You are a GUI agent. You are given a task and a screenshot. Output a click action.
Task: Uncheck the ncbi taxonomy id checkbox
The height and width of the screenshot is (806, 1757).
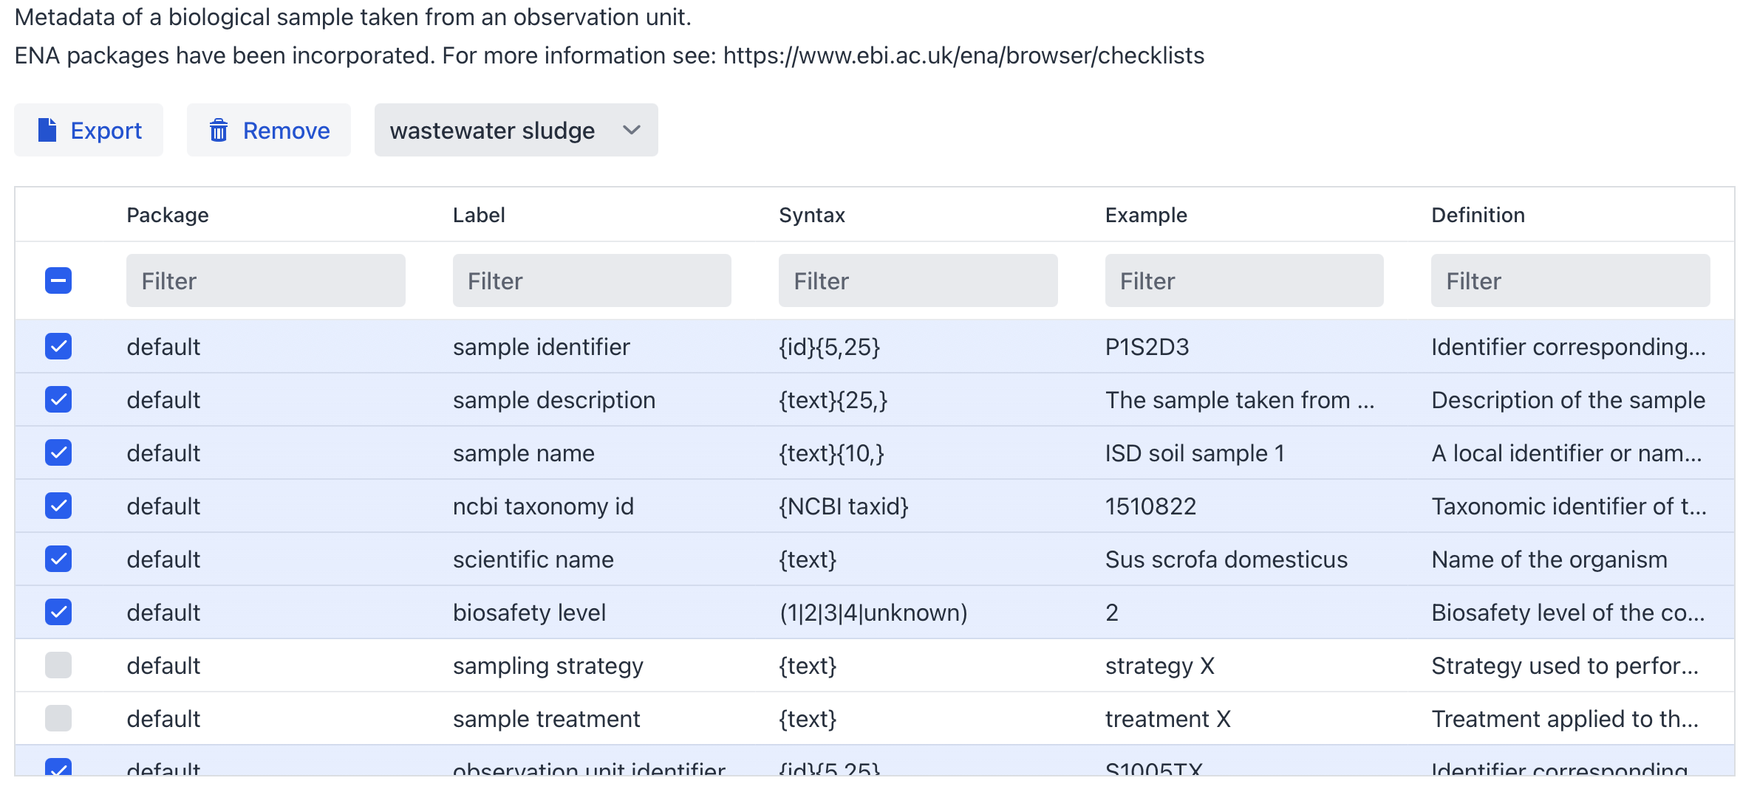coord(58,506)
